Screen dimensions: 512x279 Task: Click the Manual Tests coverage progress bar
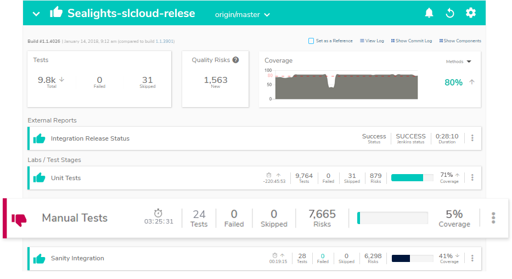[x=392, y=218]
